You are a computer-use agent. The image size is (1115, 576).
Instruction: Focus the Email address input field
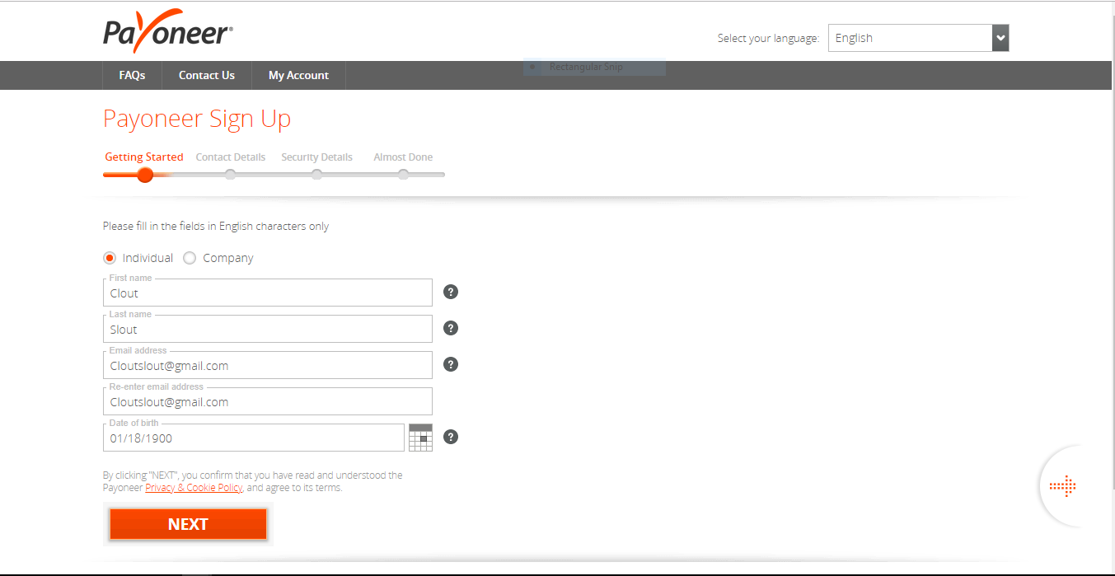pos(268,365)
